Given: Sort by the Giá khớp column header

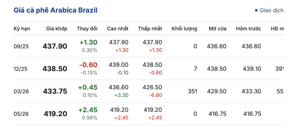Looking at the screenshot, I should [57, 29].
